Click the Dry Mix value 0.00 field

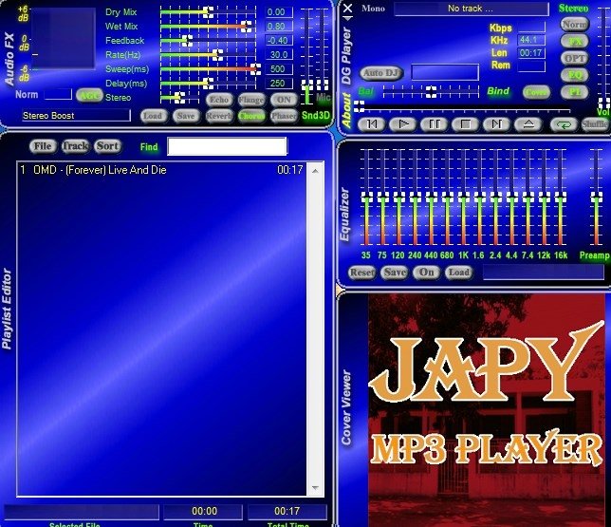click(x=279, y=12)
